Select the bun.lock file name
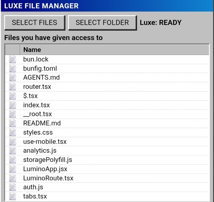 tap(36, 59)
